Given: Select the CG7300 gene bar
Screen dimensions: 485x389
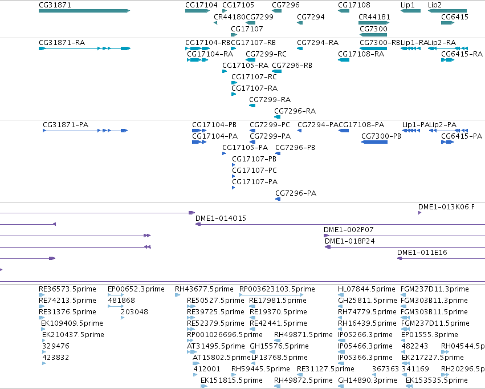Looking at the screenshot, I should click(x=373, y=35).
